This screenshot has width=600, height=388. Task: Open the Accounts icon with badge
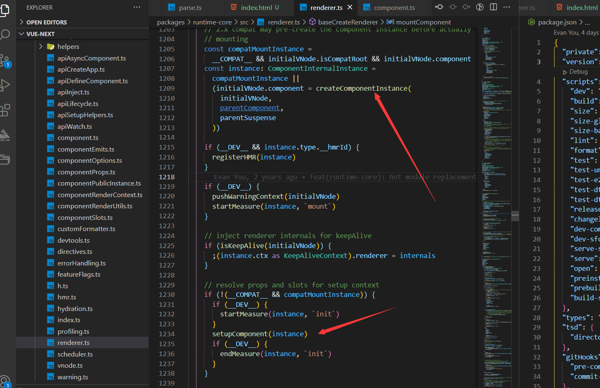[x=5, y=381]
